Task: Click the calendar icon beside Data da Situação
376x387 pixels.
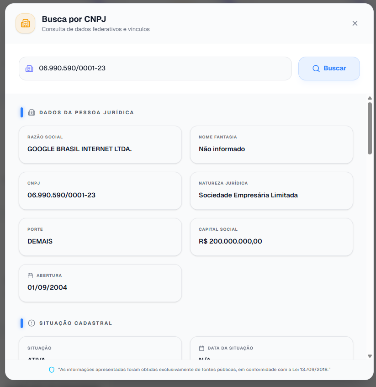Action: pyautogui.click(x=202, y=348)
